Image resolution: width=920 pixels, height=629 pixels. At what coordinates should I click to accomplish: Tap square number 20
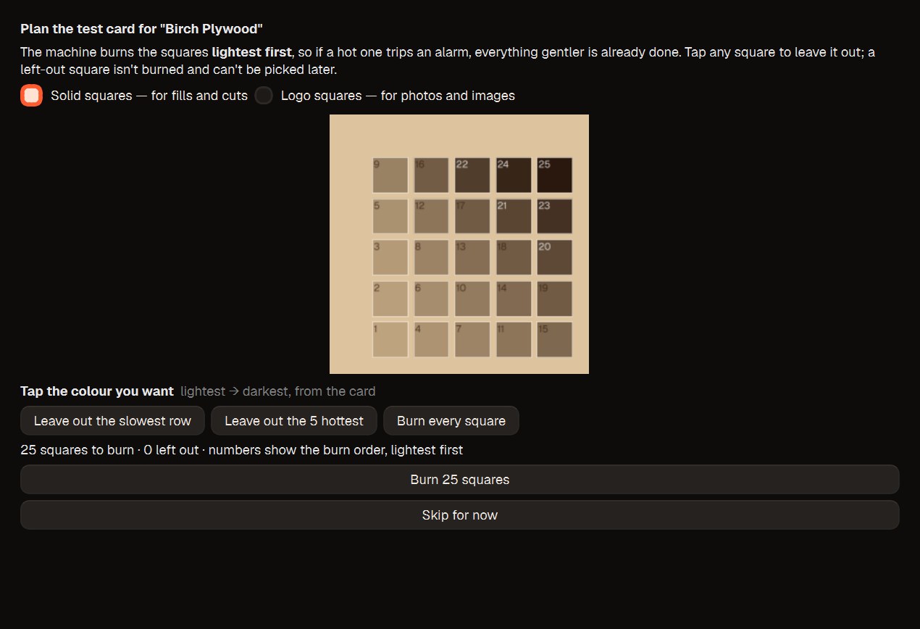coord(555,257)
